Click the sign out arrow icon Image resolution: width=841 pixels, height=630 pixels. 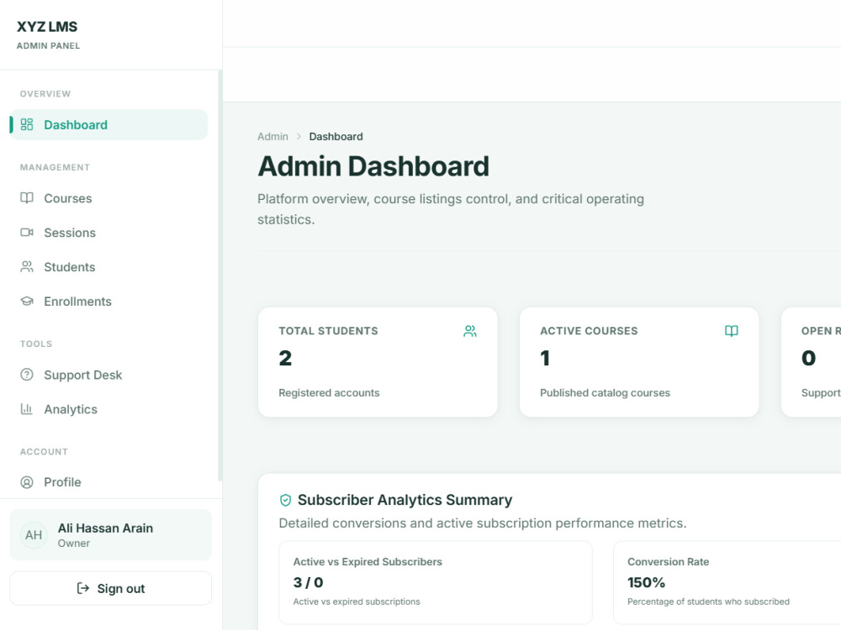pos(82,588)
